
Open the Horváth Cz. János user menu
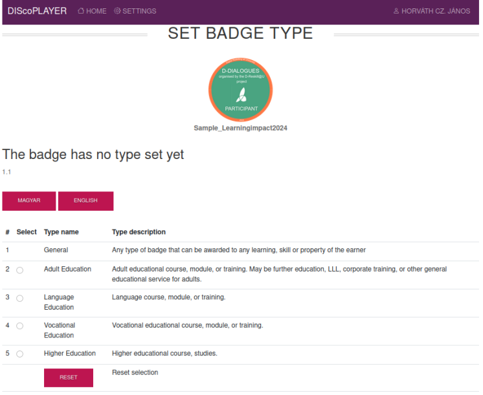tap(432, 11)
